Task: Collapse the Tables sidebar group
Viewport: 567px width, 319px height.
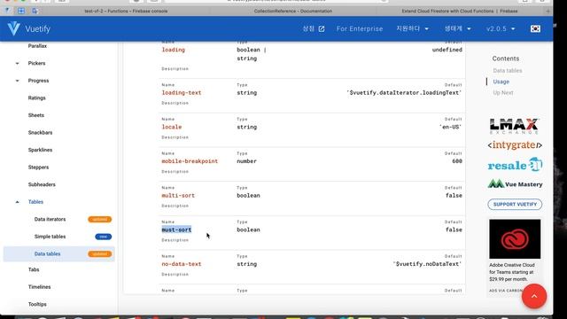Action: 35,202
